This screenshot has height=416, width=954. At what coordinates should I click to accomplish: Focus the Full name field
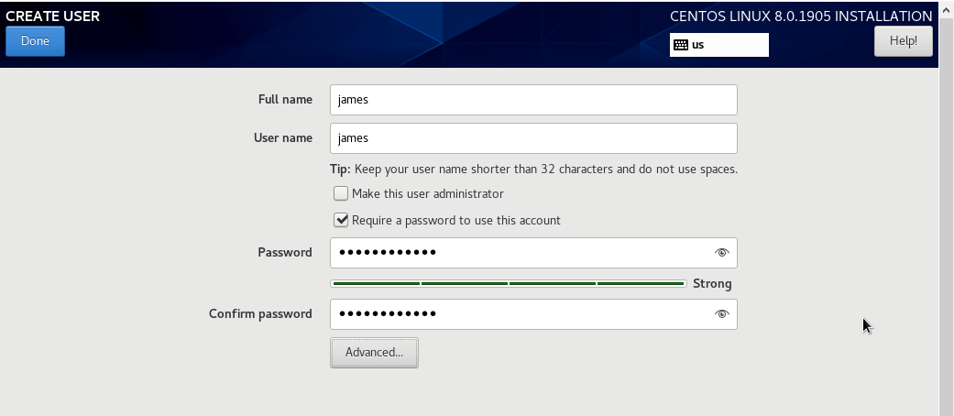[x=533, y=100]
